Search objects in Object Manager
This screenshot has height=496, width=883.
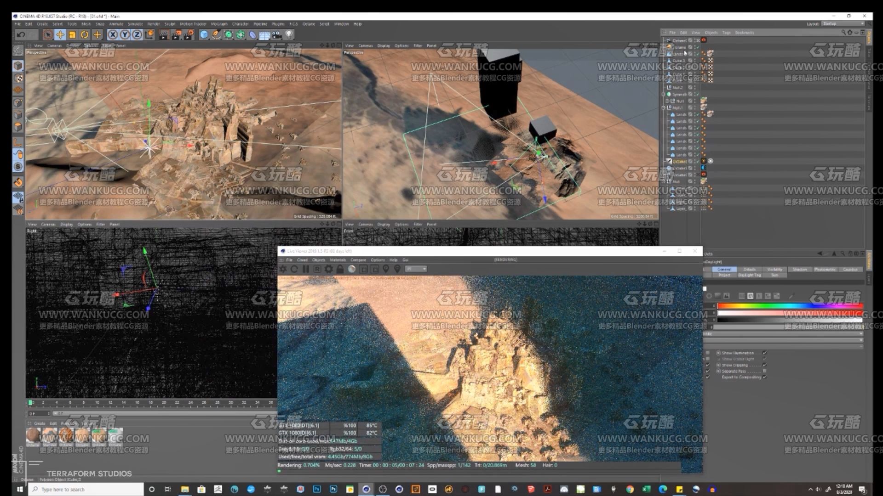coord(843,33)
